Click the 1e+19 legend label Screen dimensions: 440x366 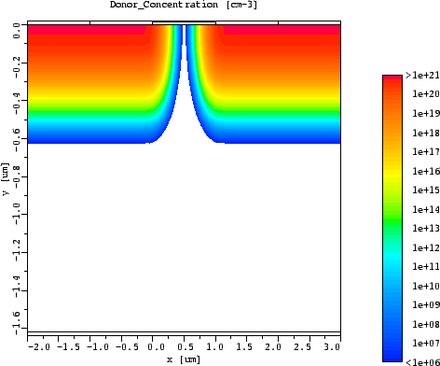426,114
